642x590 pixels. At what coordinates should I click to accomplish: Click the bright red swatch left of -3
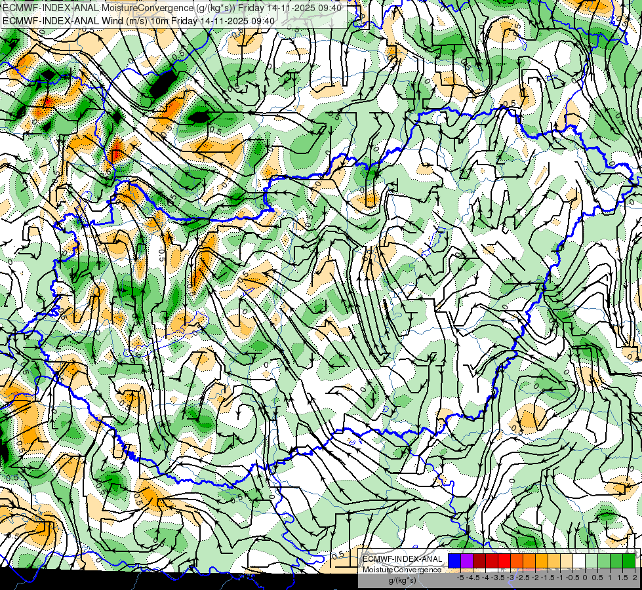[504, 560]
